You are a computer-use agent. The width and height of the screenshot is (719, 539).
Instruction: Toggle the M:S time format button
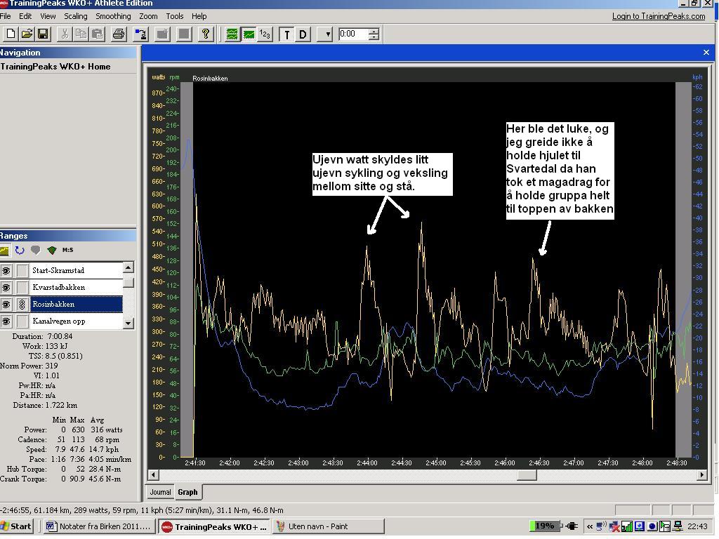pos(68,251)
